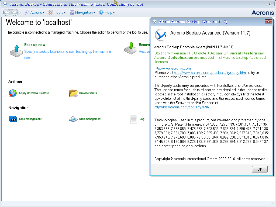Click the Log document icon
Image resolution: width=276 pixels, height=207 pixels.
tap(134, 119)
